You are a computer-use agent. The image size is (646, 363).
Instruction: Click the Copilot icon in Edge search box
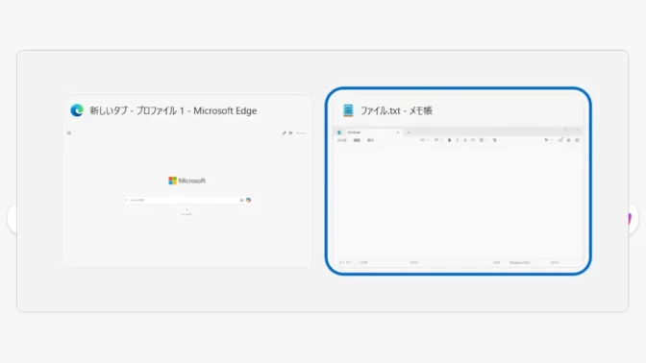coord(248,200)
